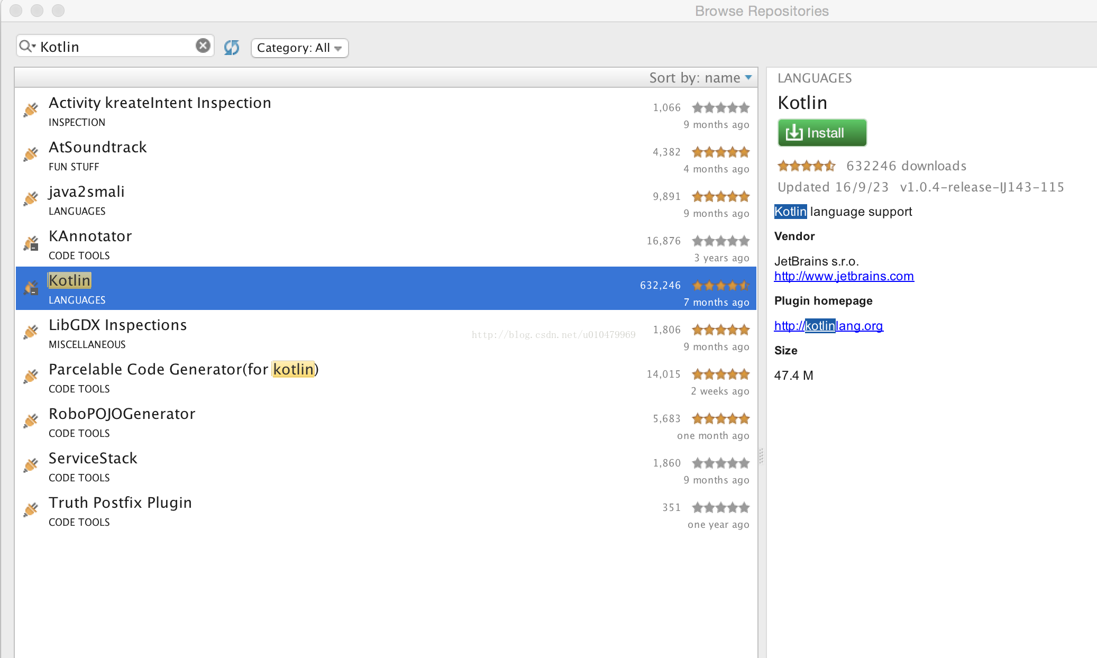
Task: Click the '2 weeks ago' update date
Action: click(x=720, y=391)
